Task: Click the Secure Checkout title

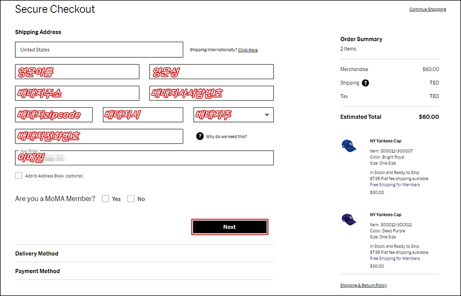Action: point(55,9)
